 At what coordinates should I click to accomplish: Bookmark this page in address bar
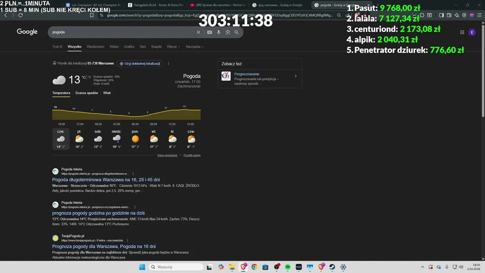point(92,15)
